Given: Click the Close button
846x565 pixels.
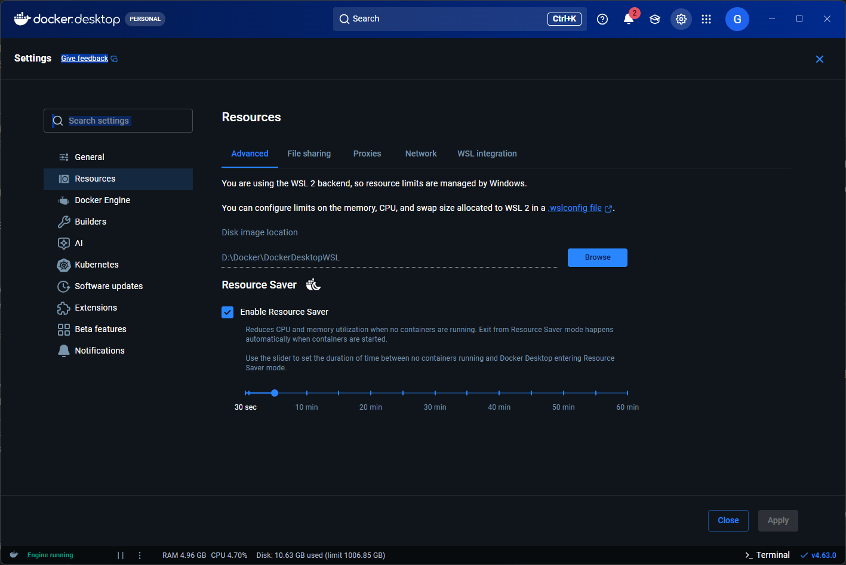Looking at the screenshot, I should tap(728, 521).
